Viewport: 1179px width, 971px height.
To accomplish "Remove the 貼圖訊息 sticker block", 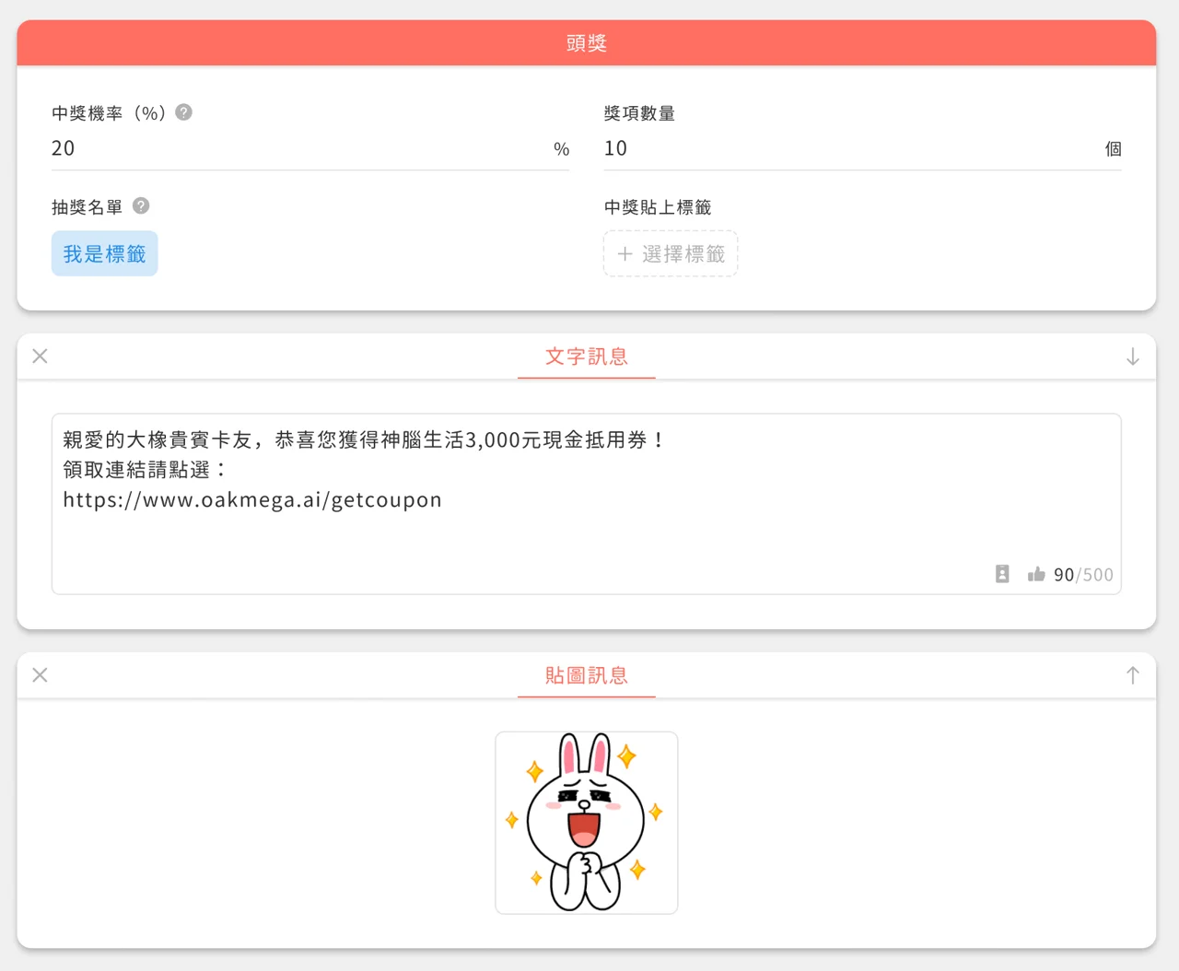I will [x=40, y=675].
